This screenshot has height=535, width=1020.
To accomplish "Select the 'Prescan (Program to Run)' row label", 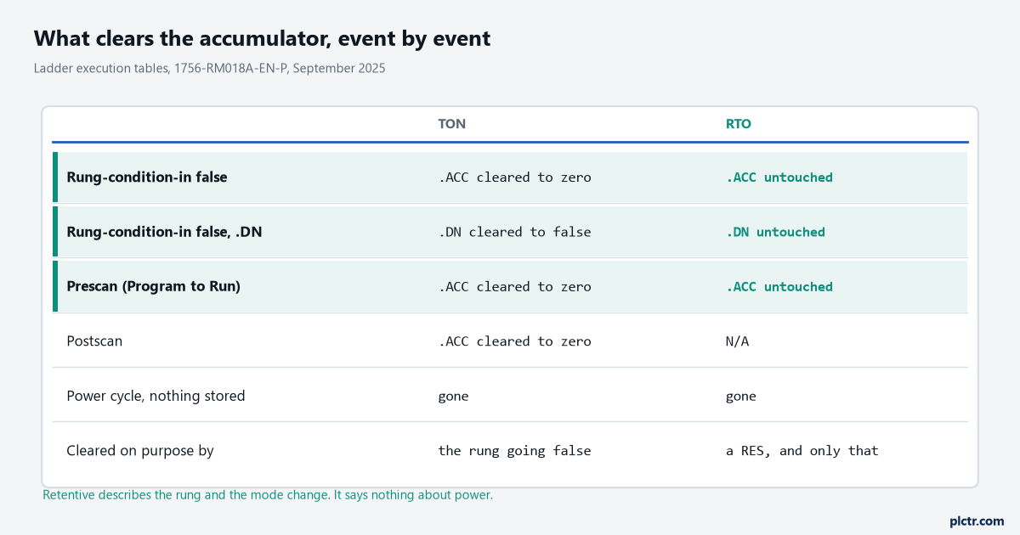I will click(153, 286).
